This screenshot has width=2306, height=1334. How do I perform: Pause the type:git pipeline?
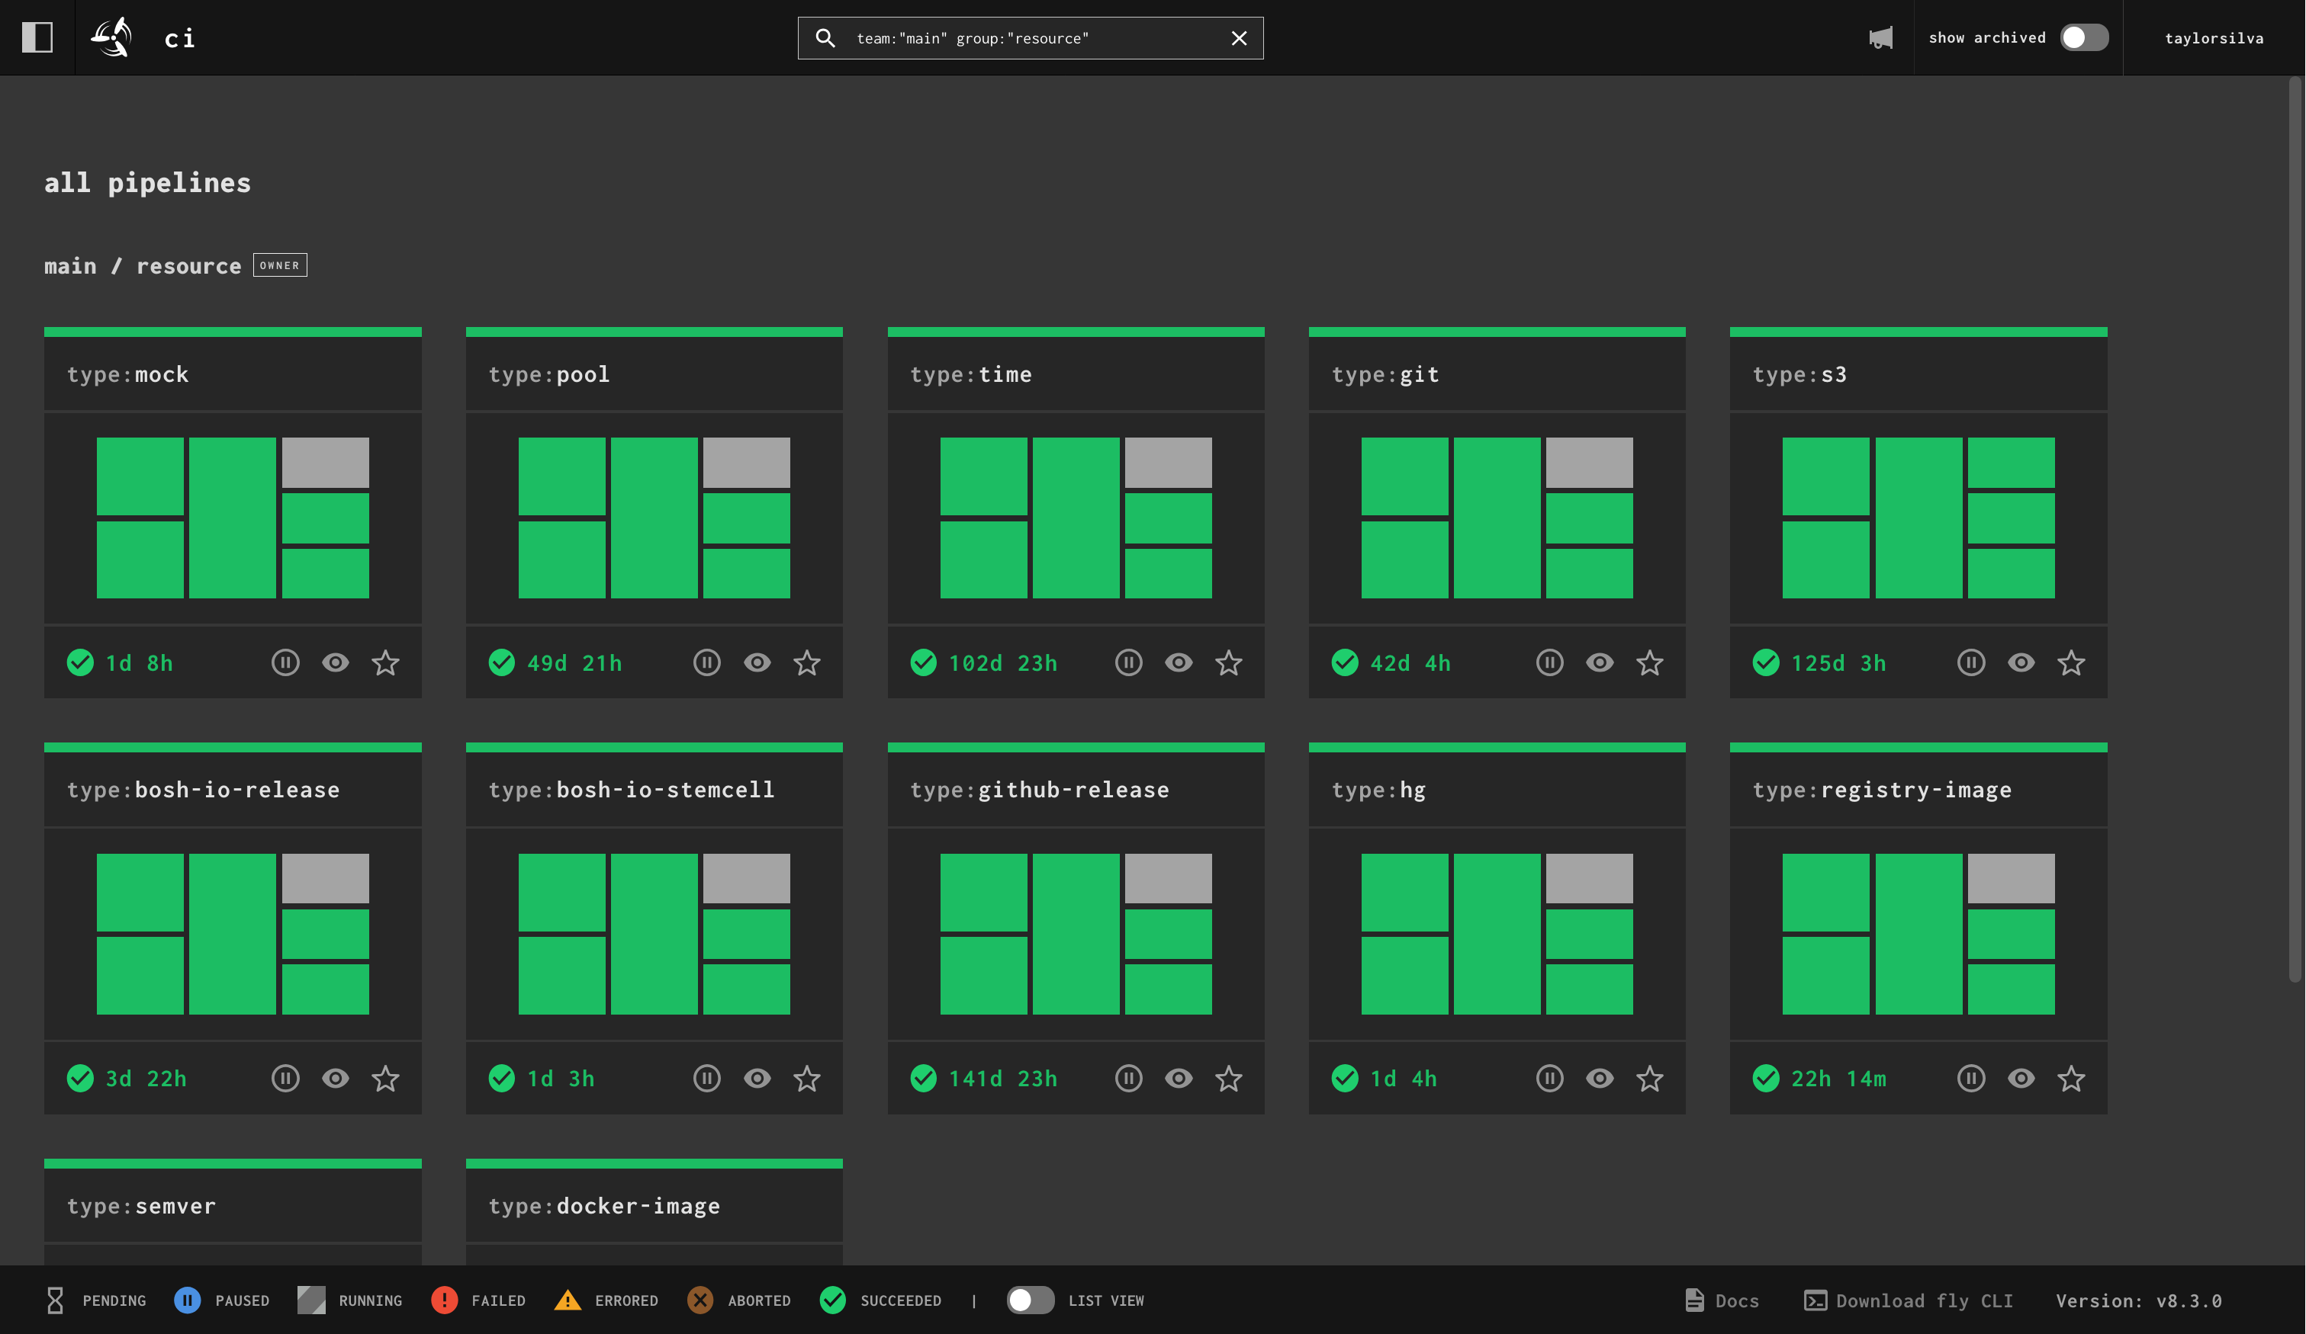point(1549,662)
